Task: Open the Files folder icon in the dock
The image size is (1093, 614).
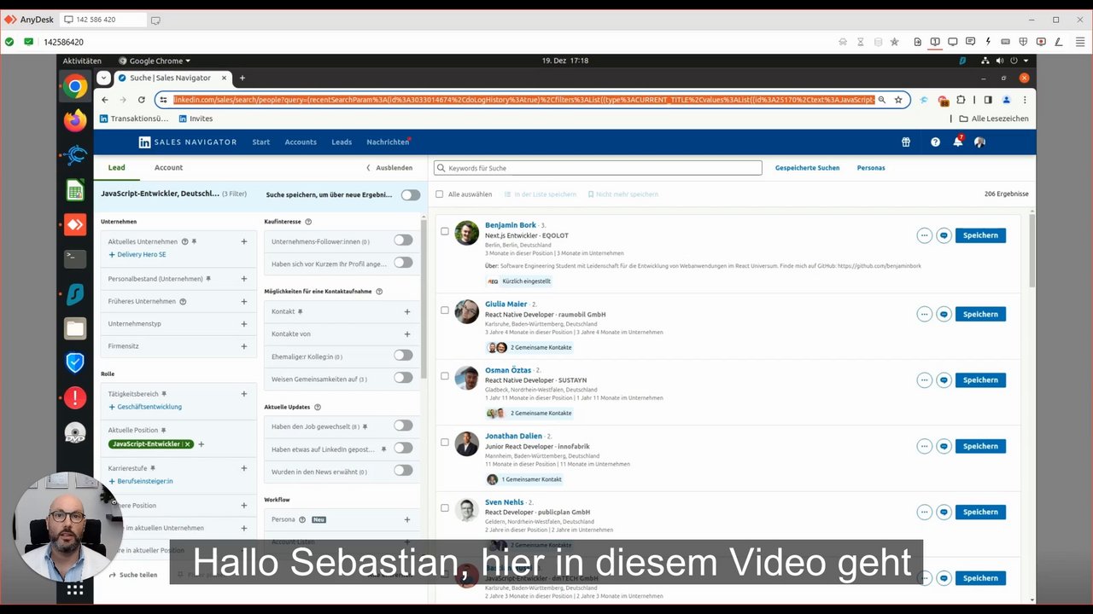Action: tap(75, 328)
